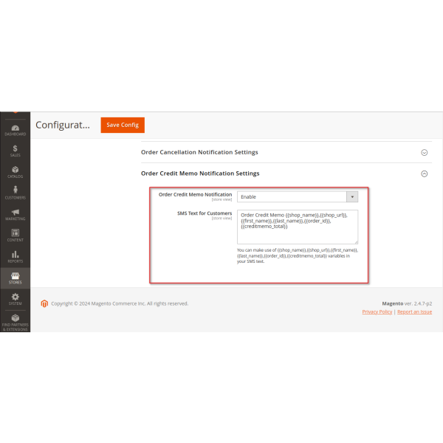This screenshot has height=443, width=443.
Task: Click inside SMS Text for Customers textarea
Action: pos(298,226)
